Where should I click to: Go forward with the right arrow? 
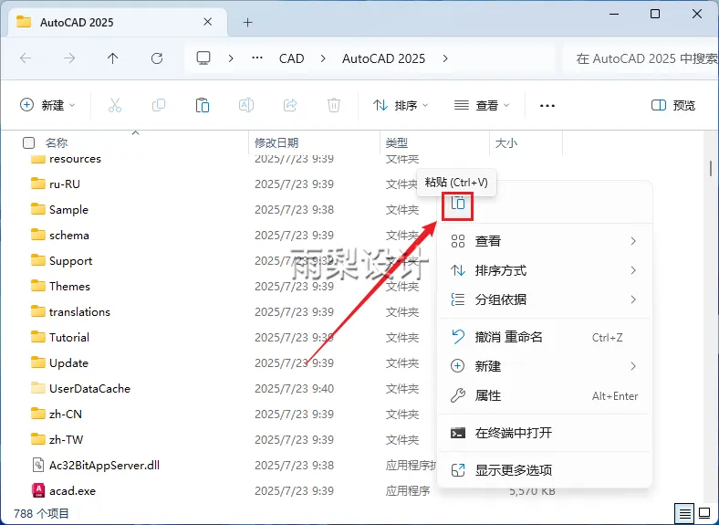click(69, 58)
